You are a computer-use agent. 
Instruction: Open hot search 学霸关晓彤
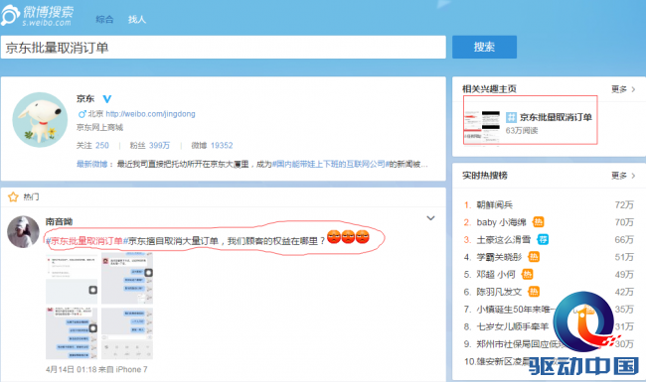click(x=499, y=257)
